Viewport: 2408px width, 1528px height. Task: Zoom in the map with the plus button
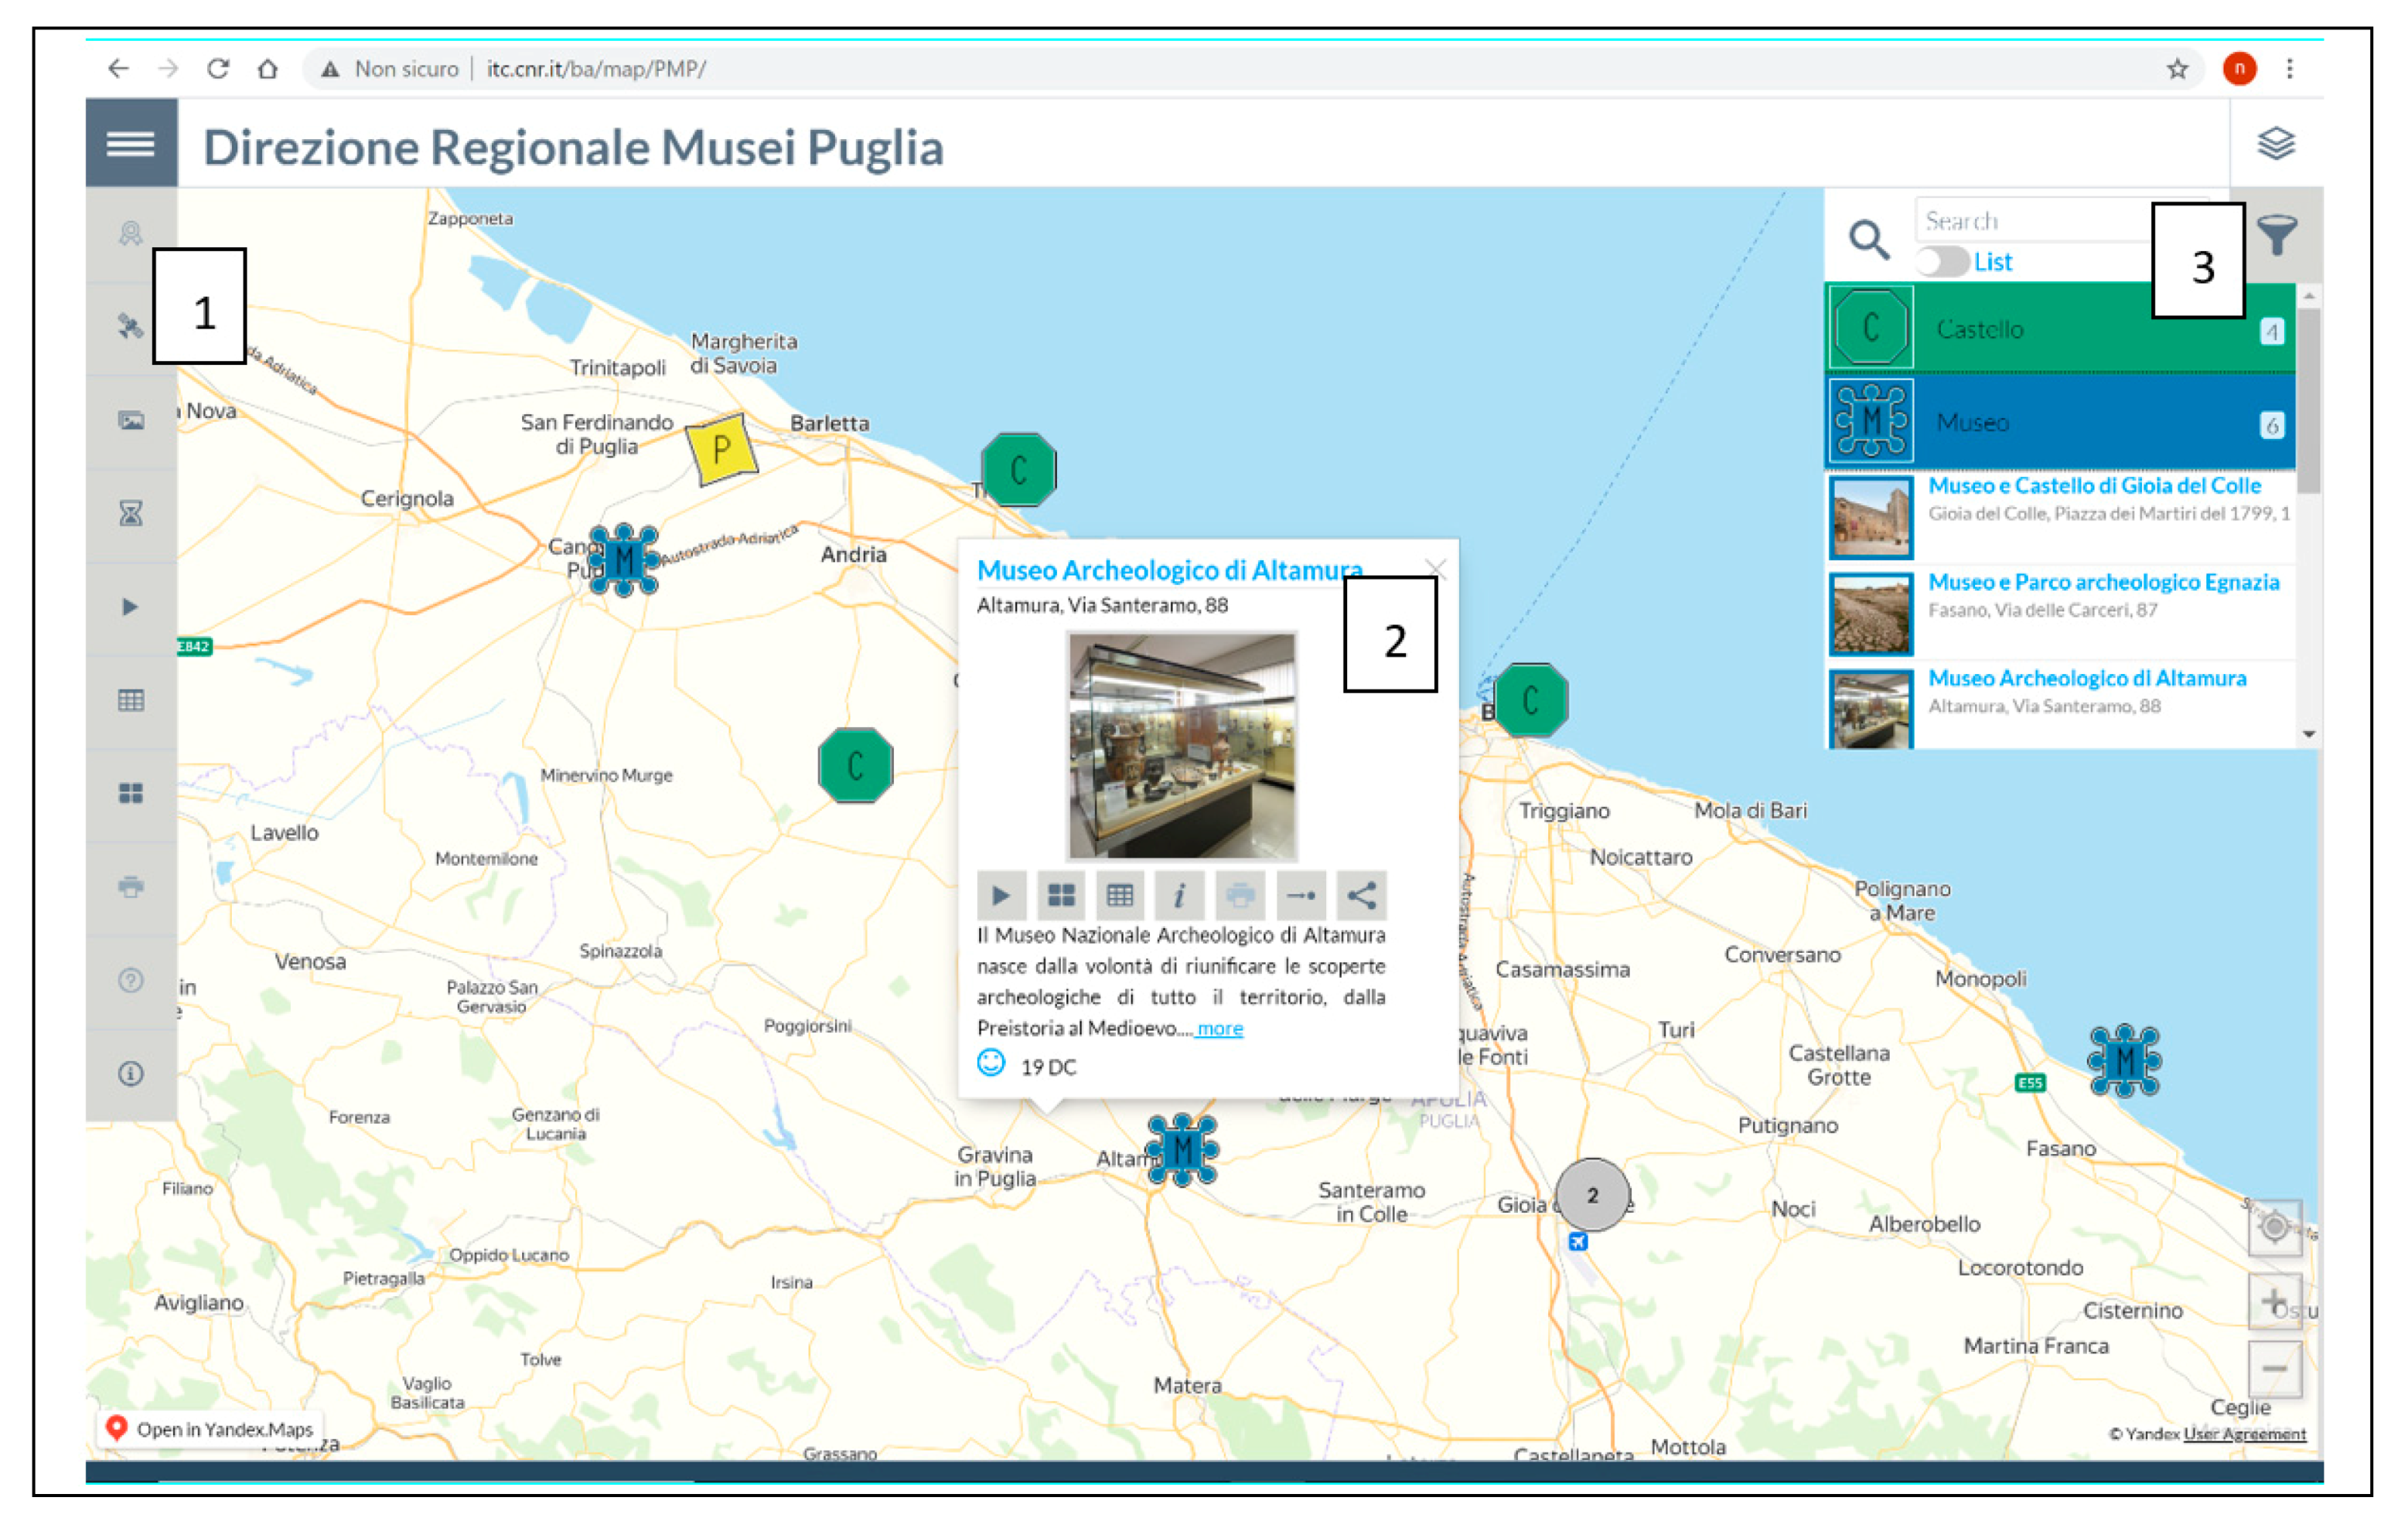coord(2274,1302)
